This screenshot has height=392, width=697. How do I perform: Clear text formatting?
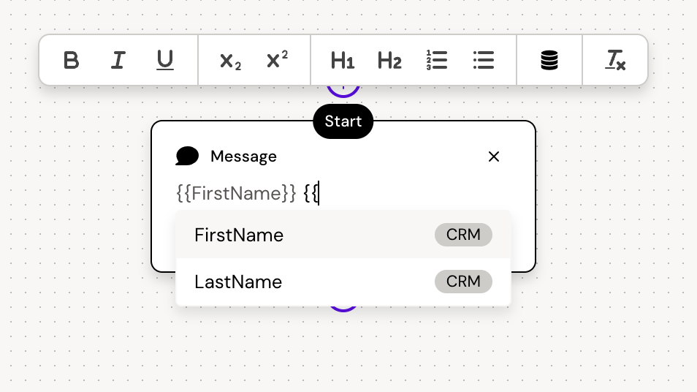(x=615, y=60)
